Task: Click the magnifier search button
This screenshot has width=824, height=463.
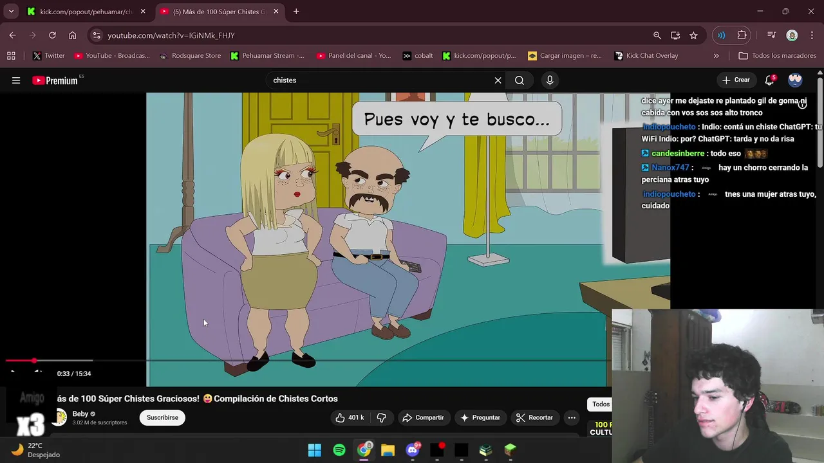Action: coord(520,80)
